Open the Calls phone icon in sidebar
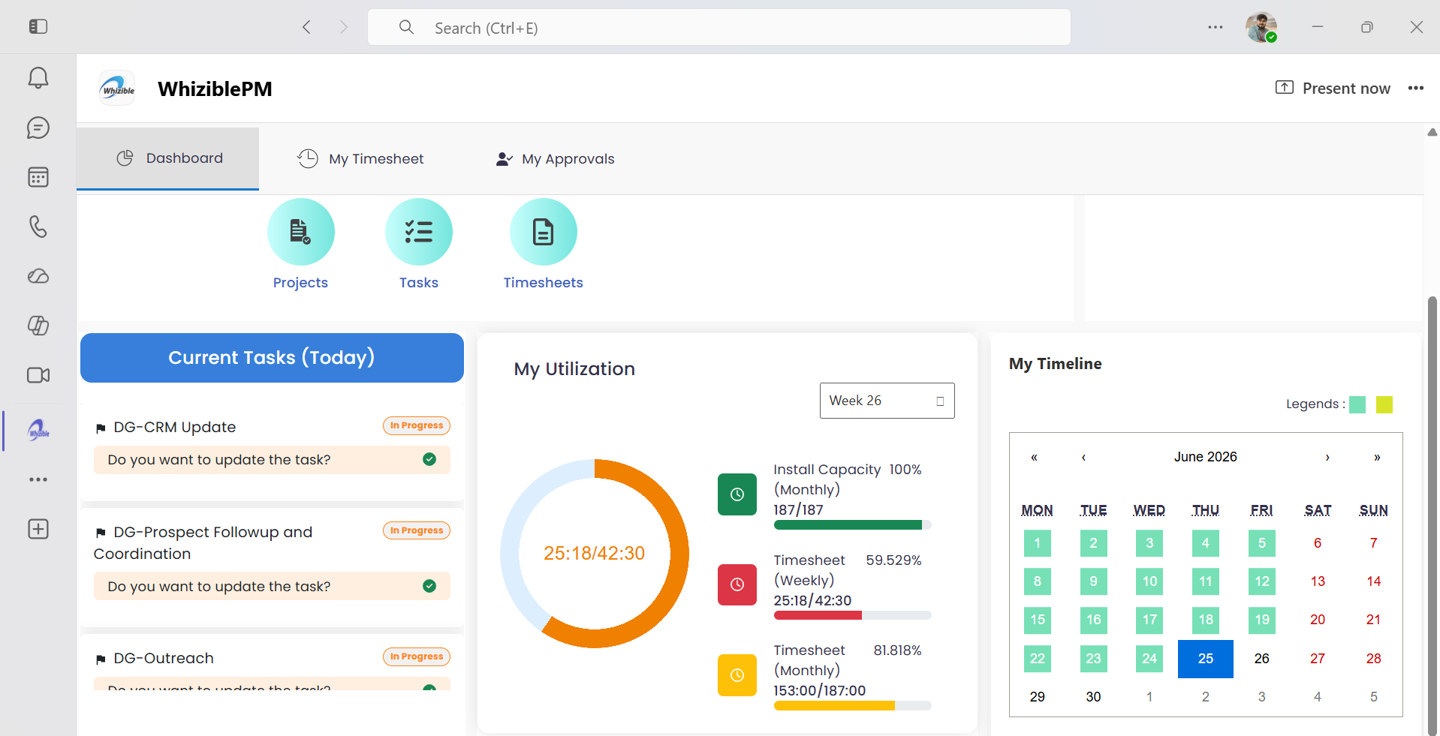The width and height of the screenshot is (1440, 736). [38, 227]
